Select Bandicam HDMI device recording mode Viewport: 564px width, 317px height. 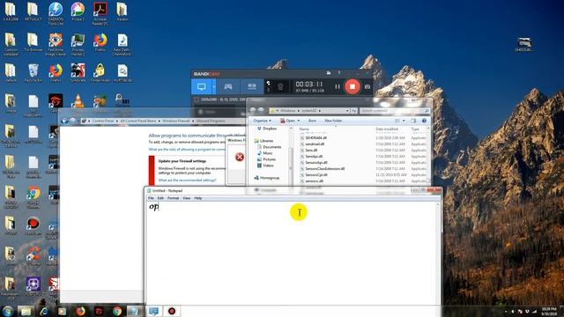252,86
